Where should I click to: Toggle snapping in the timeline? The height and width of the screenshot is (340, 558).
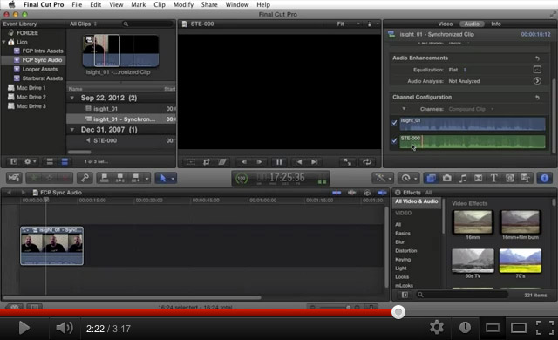pos(382,193)
